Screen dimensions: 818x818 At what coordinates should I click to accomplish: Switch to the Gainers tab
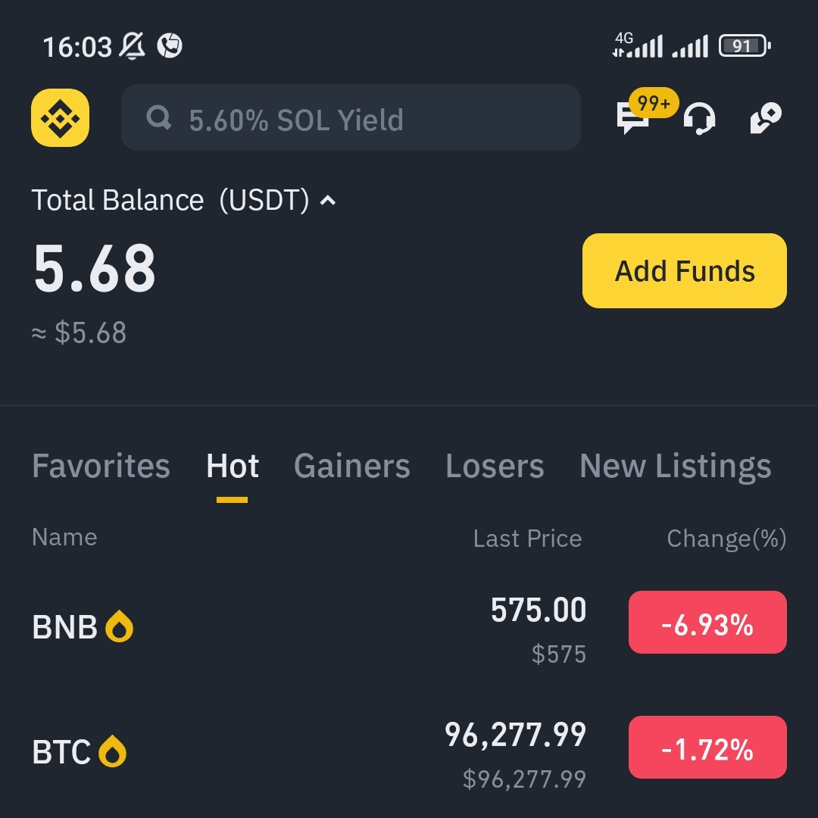352,466
